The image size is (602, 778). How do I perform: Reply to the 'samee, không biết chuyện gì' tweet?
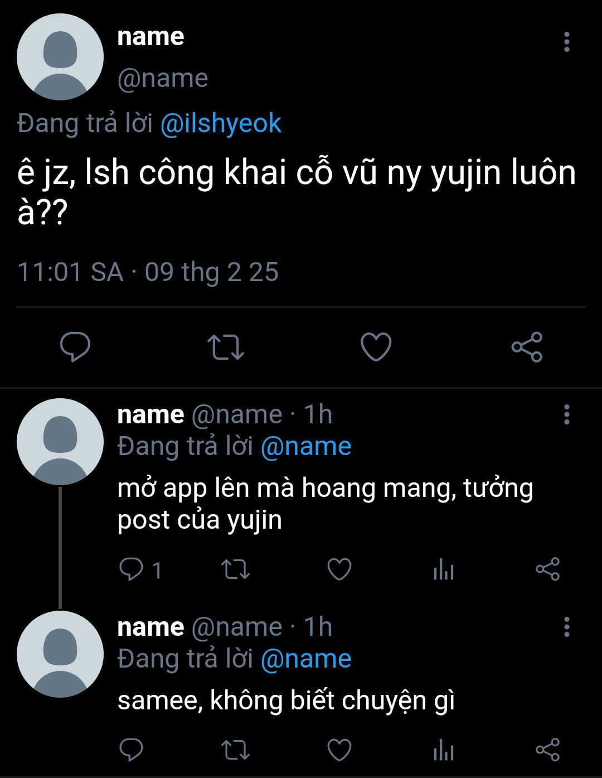132,750
